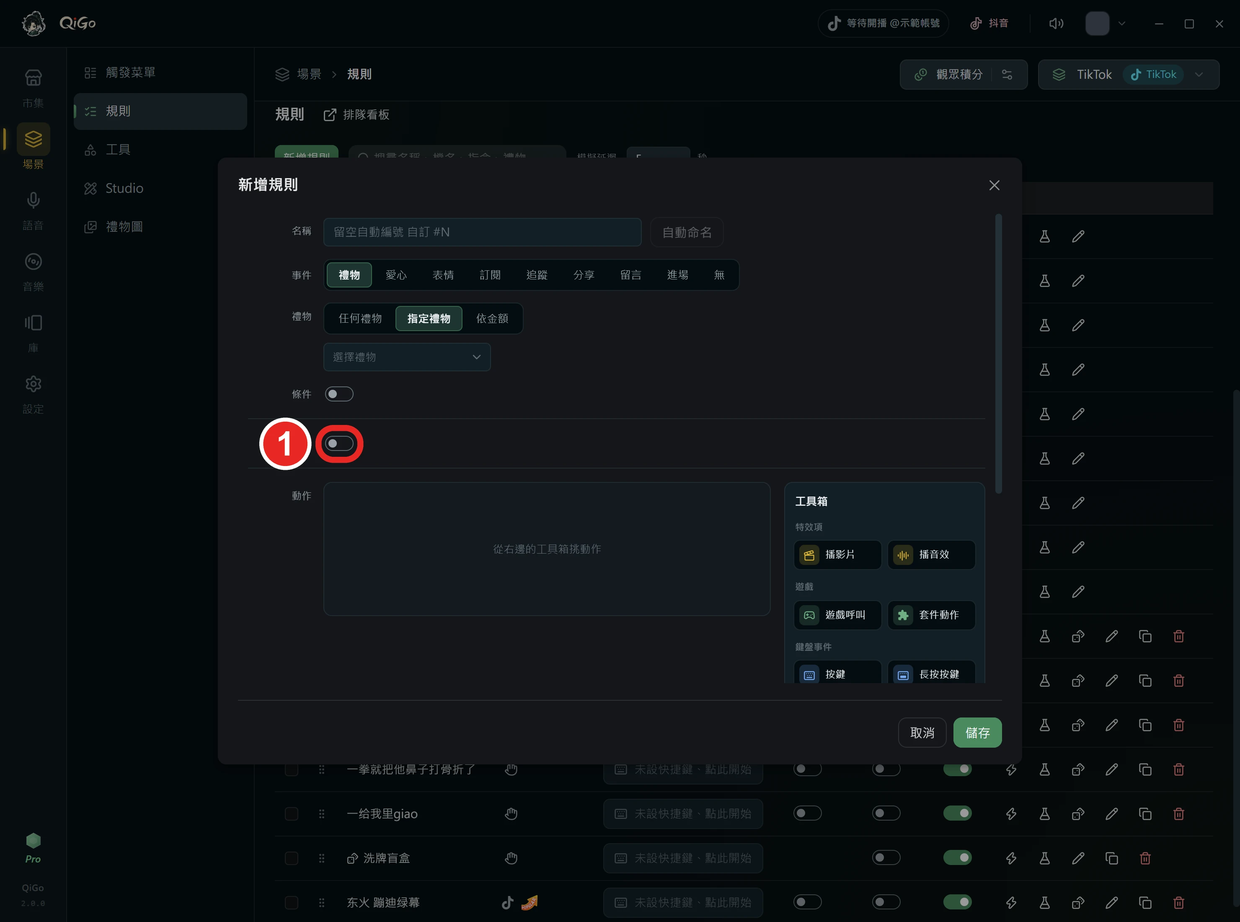Toggle the switch below the 條件 row
This screenshot has width=1240, height=922.
tap(339, 444)
